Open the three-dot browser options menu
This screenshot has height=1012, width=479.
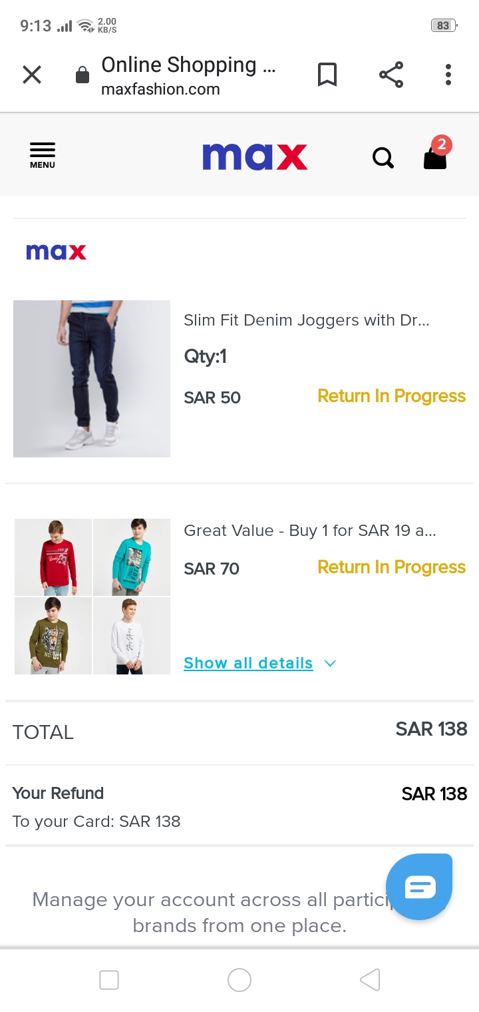tap(448, 75)
